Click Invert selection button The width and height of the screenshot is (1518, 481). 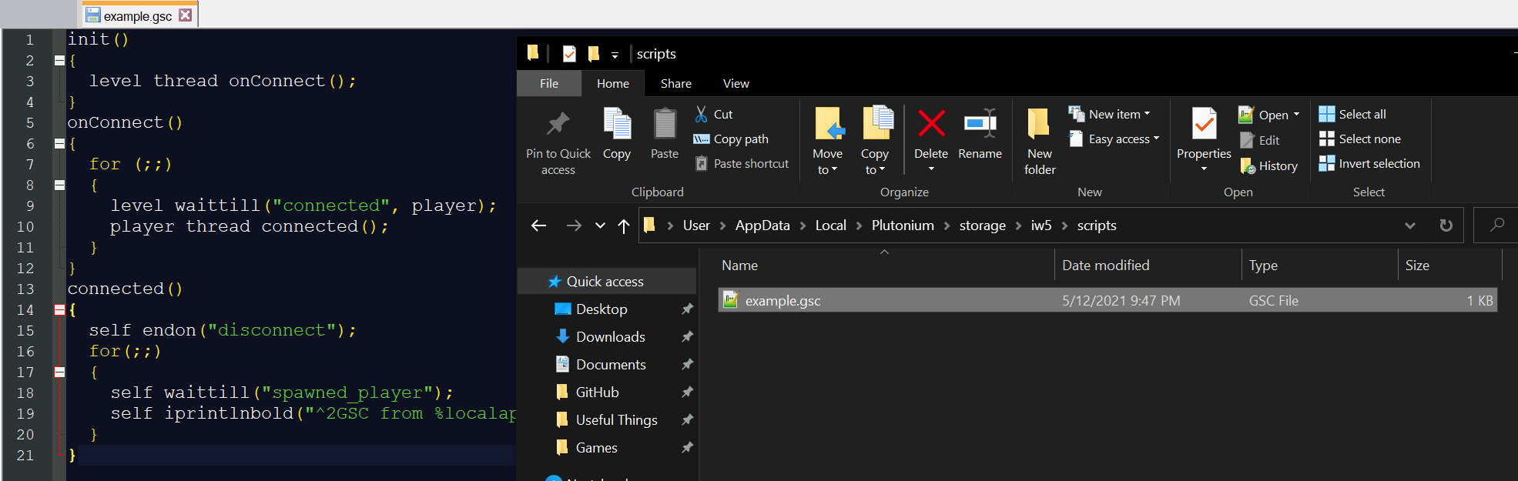pos(1369,163)
